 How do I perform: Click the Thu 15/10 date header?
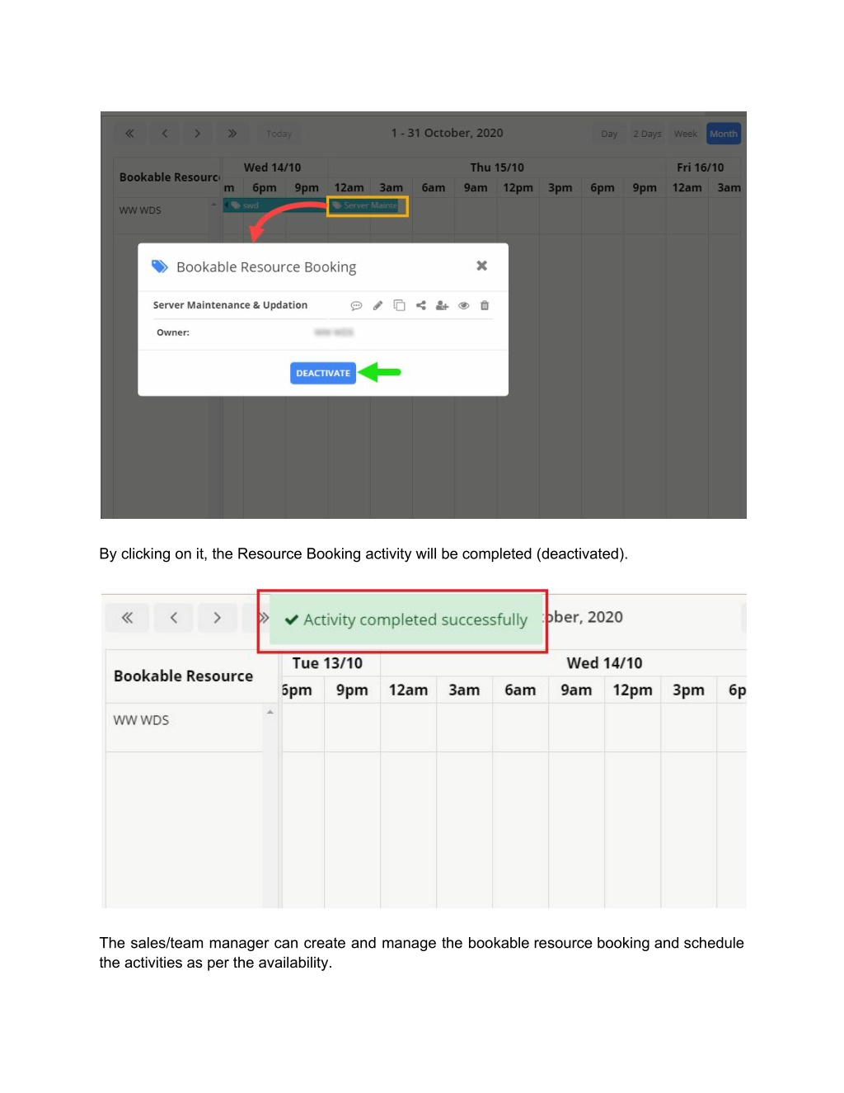pyautogui.click(x=497, y=167)
